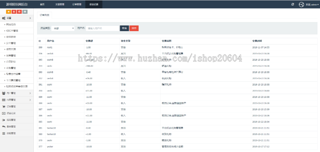Click the shopping cart icon in sidebar
Image resolution: width=320 pixels, height=152 pixels.
pyautogui.click(x=4, y=106)
